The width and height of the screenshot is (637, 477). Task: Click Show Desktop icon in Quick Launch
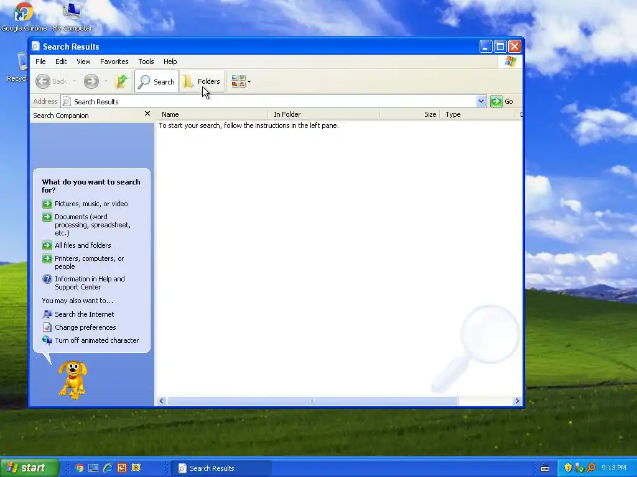(93, 468)
